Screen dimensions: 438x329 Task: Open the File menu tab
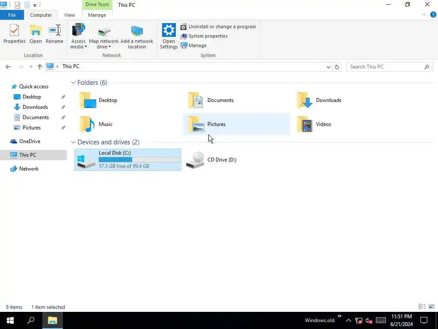pos(12,15)
